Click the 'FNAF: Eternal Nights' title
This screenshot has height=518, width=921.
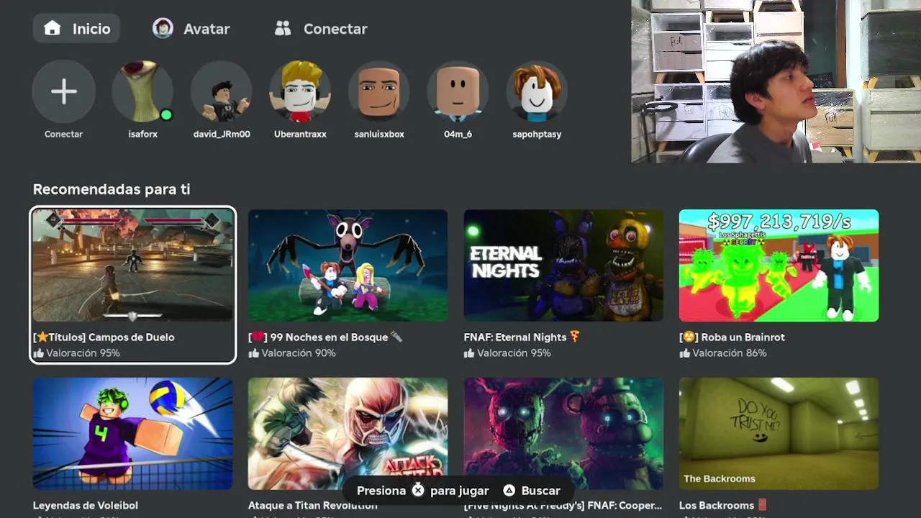pos(522,337)
